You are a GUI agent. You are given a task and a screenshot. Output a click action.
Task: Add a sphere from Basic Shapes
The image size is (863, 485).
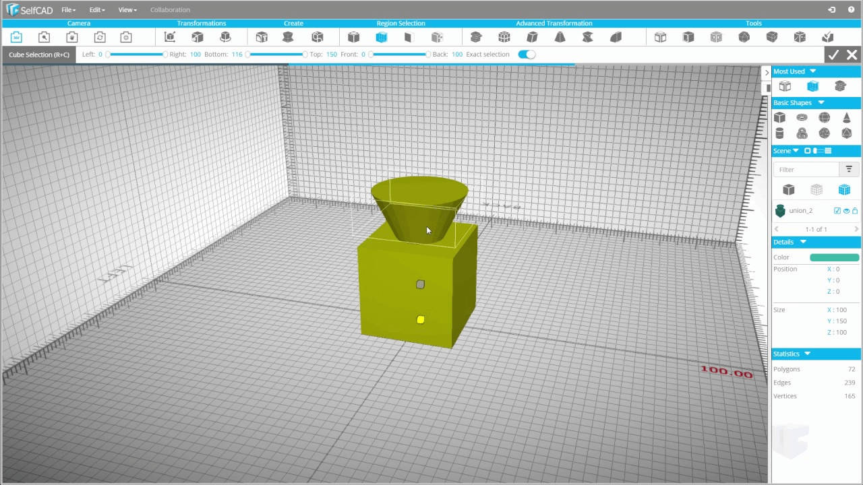pyautogui.click(x=824, y=117)
